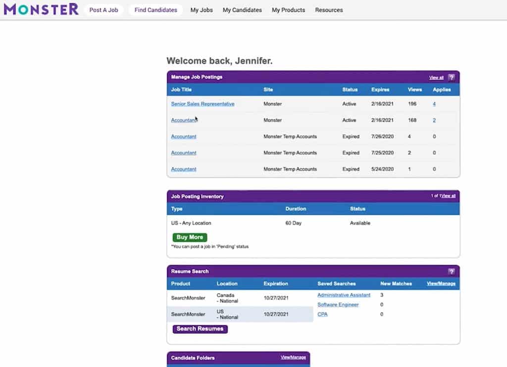507x367 pixels.
Task: Open the active Accountant job posting
Action: click(183, 120)
